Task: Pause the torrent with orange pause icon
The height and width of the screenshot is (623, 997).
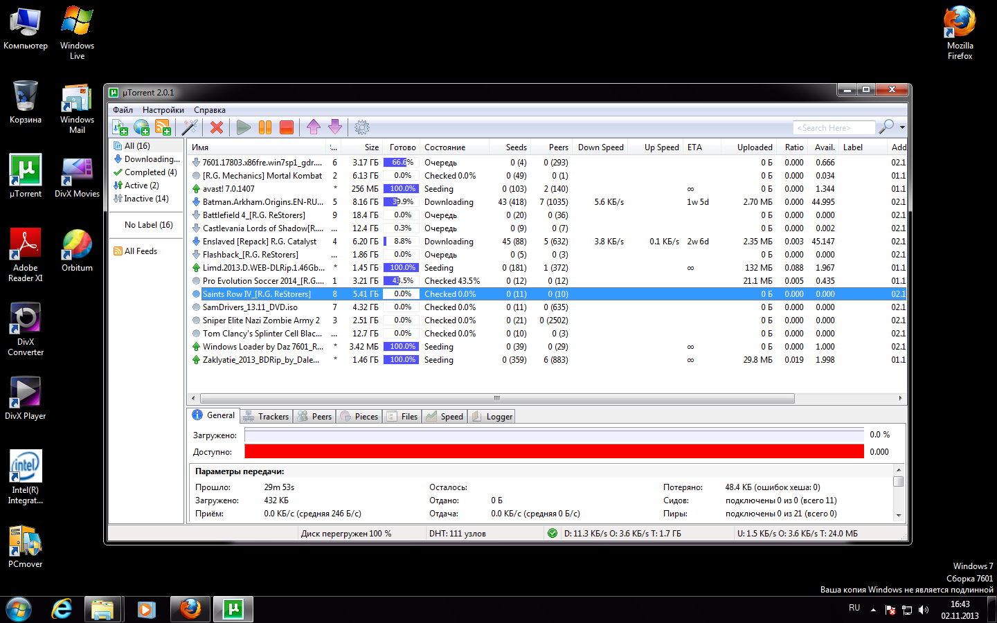Action: [265, 127]
